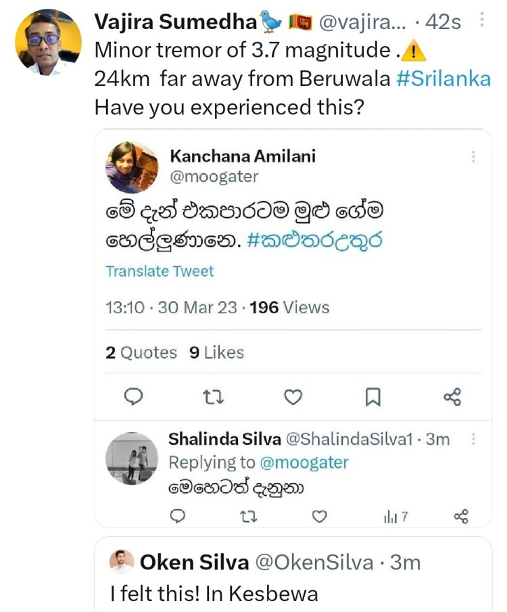507x612 pixels.
Task: Like Kanchana Amilani's tweet
Action: click(292, 397)
